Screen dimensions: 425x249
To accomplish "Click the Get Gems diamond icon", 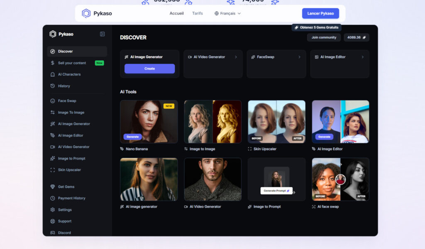I will click(x=53, y=187).
